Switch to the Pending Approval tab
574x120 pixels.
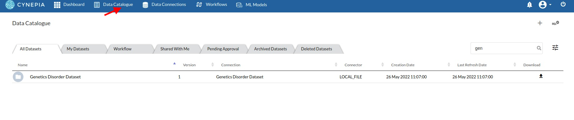tap(223, 49)
